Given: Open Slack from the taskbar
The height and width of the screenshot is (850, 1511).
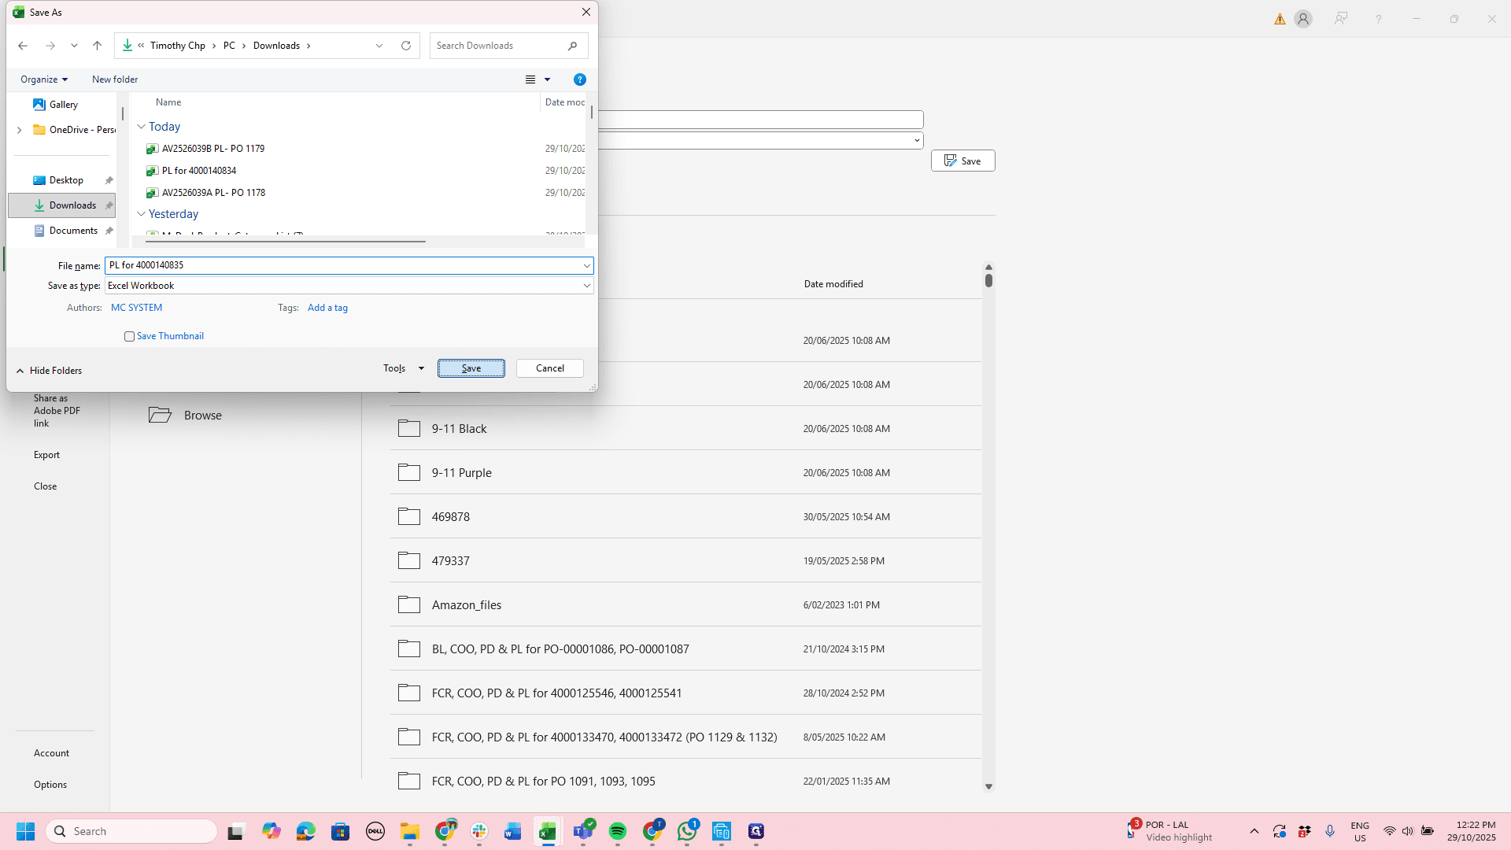Looking at the screenshot, I should [479, 831].
